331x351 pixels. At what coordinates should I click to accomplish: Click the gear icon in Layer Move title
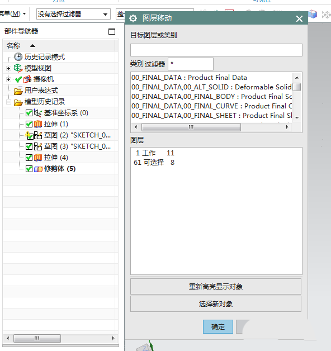click(x=133, y=18)
